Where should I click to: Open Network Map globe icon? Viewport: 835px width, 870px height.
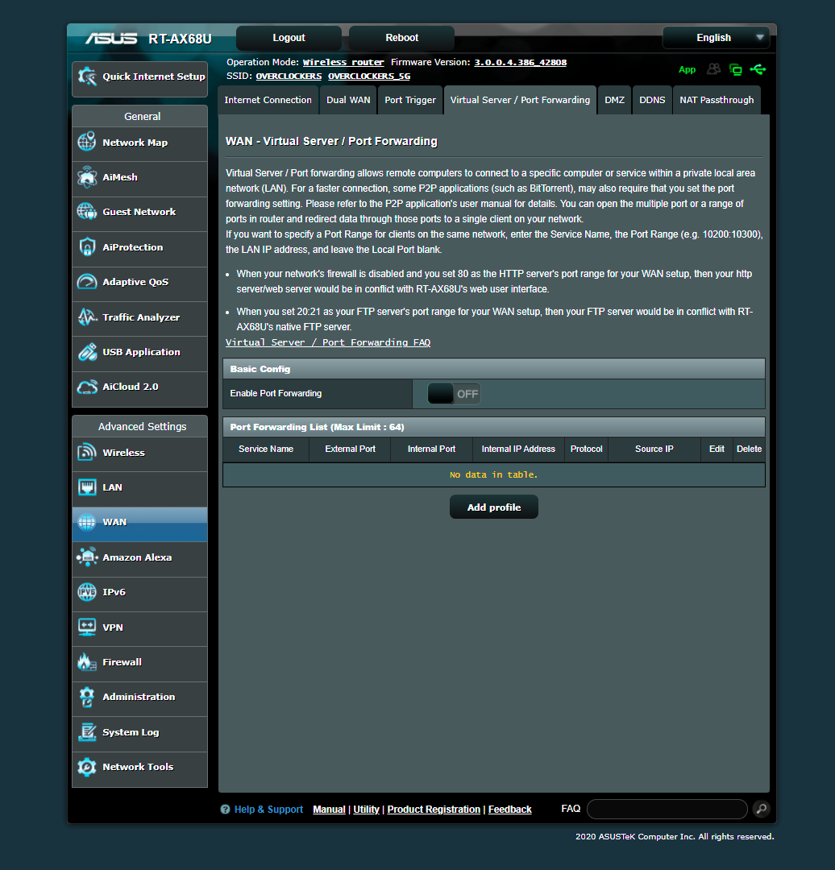(x=86, y=142)
